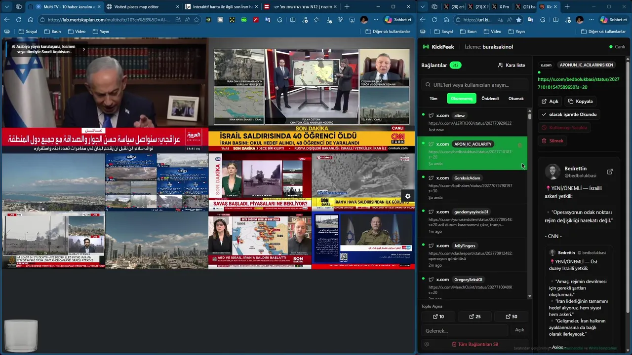Select the JellyFingers link entry
The image size is (632, 355).
473,255
